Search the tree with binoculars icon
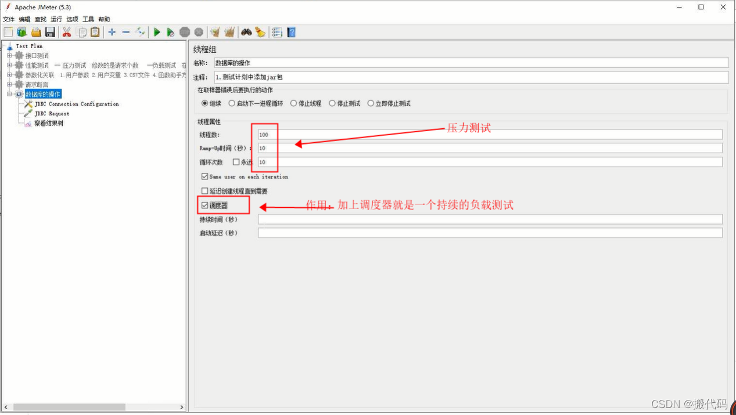The height and width of the screenshot is (415, 736). [246, 33]
